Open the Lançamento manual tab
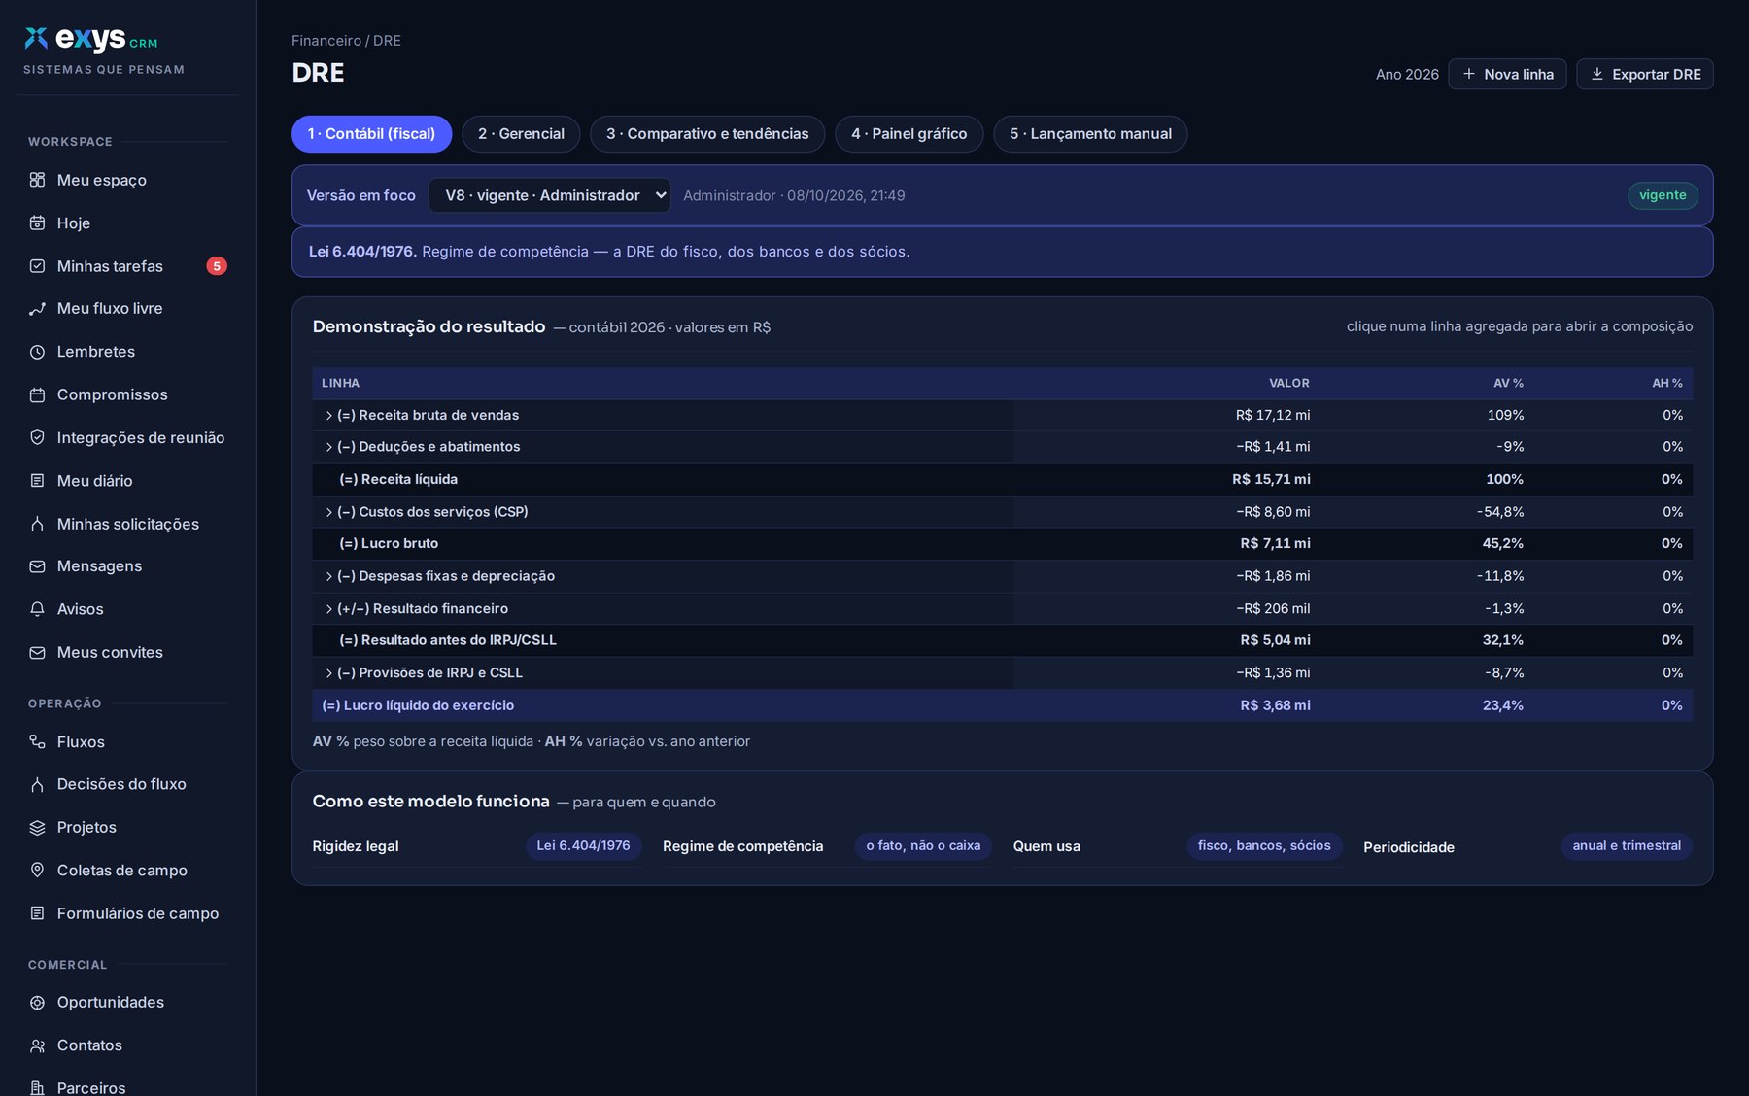Screen dimensions: 1749x1096 click(1090, 134)
